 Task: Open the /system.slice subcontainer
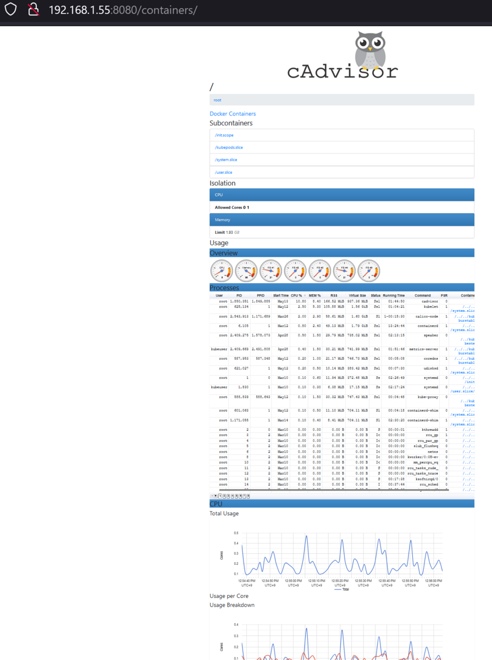(x=226, y=160)
